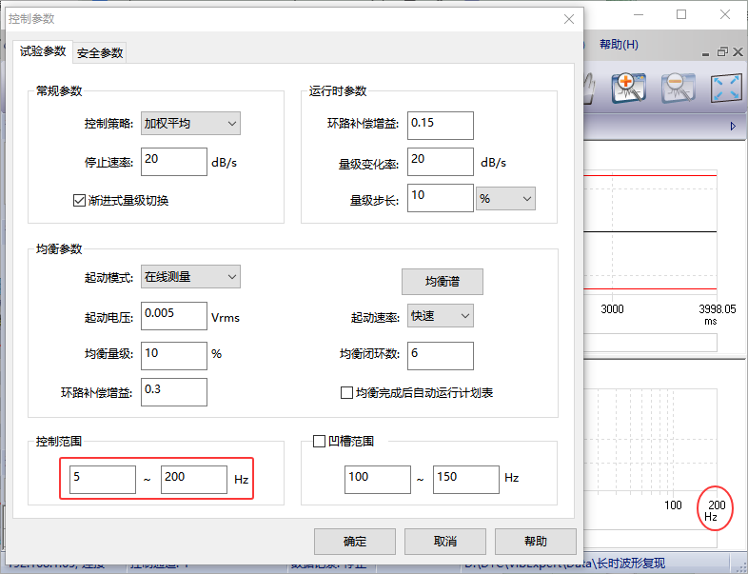Screen dimensions: 748x574
Task: Open the 帮助(H) menu
Action: coord(619,45)
